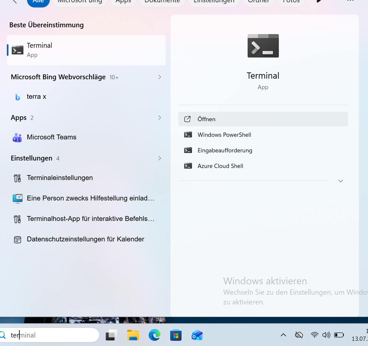368x346 pixels.
Task: Open Task View from the taskbar
Action: (111, 335)
